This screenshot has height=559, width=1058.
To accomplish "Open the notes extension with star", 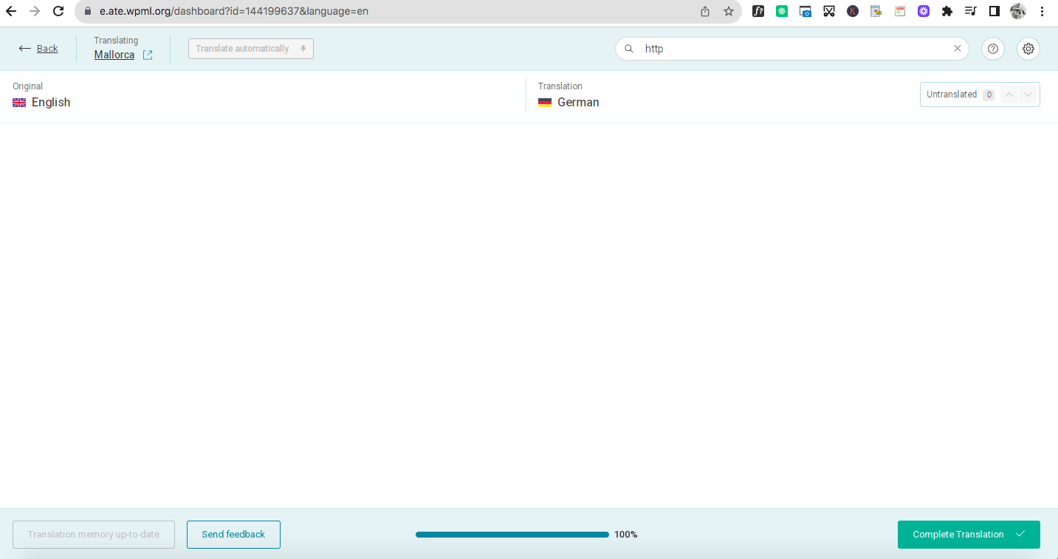I will pyautogui.click(x=876, y=11).
